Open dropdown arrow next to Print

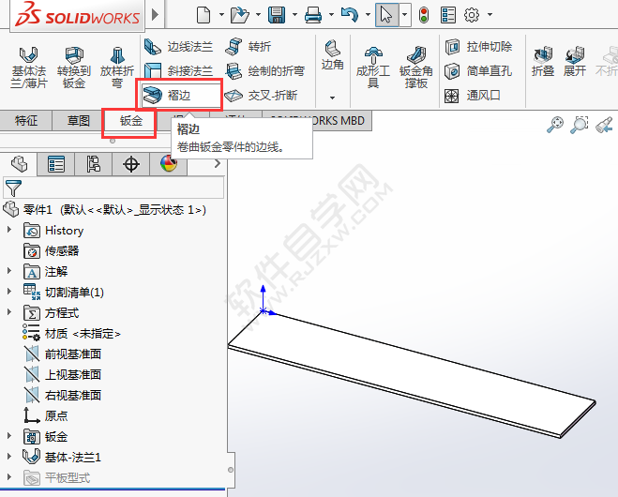pos(331,15)
